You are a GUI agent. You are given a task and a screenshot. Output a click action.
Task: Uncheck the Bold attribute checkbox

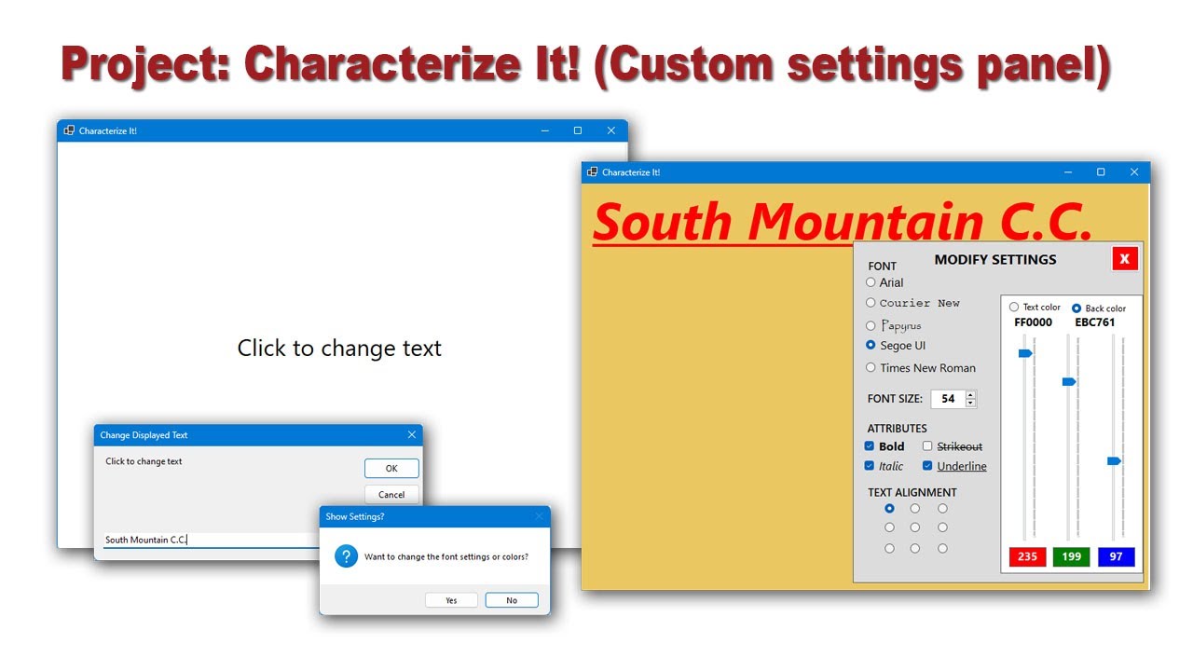[x=870, y=446]
